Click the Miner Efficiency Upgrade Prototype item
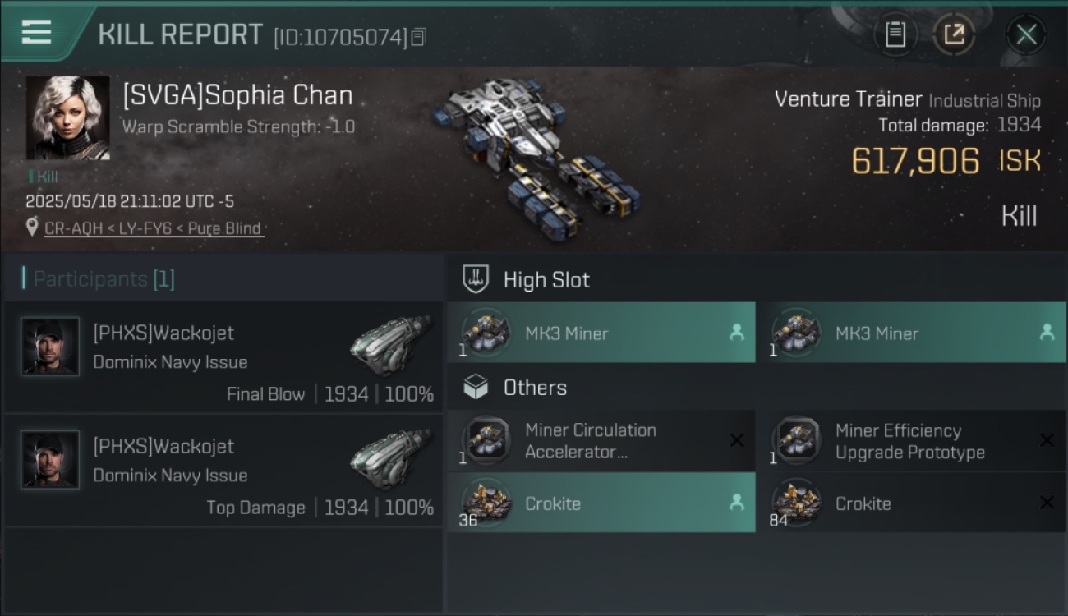This screenshot has height=616, width=1068. [911, 441]
